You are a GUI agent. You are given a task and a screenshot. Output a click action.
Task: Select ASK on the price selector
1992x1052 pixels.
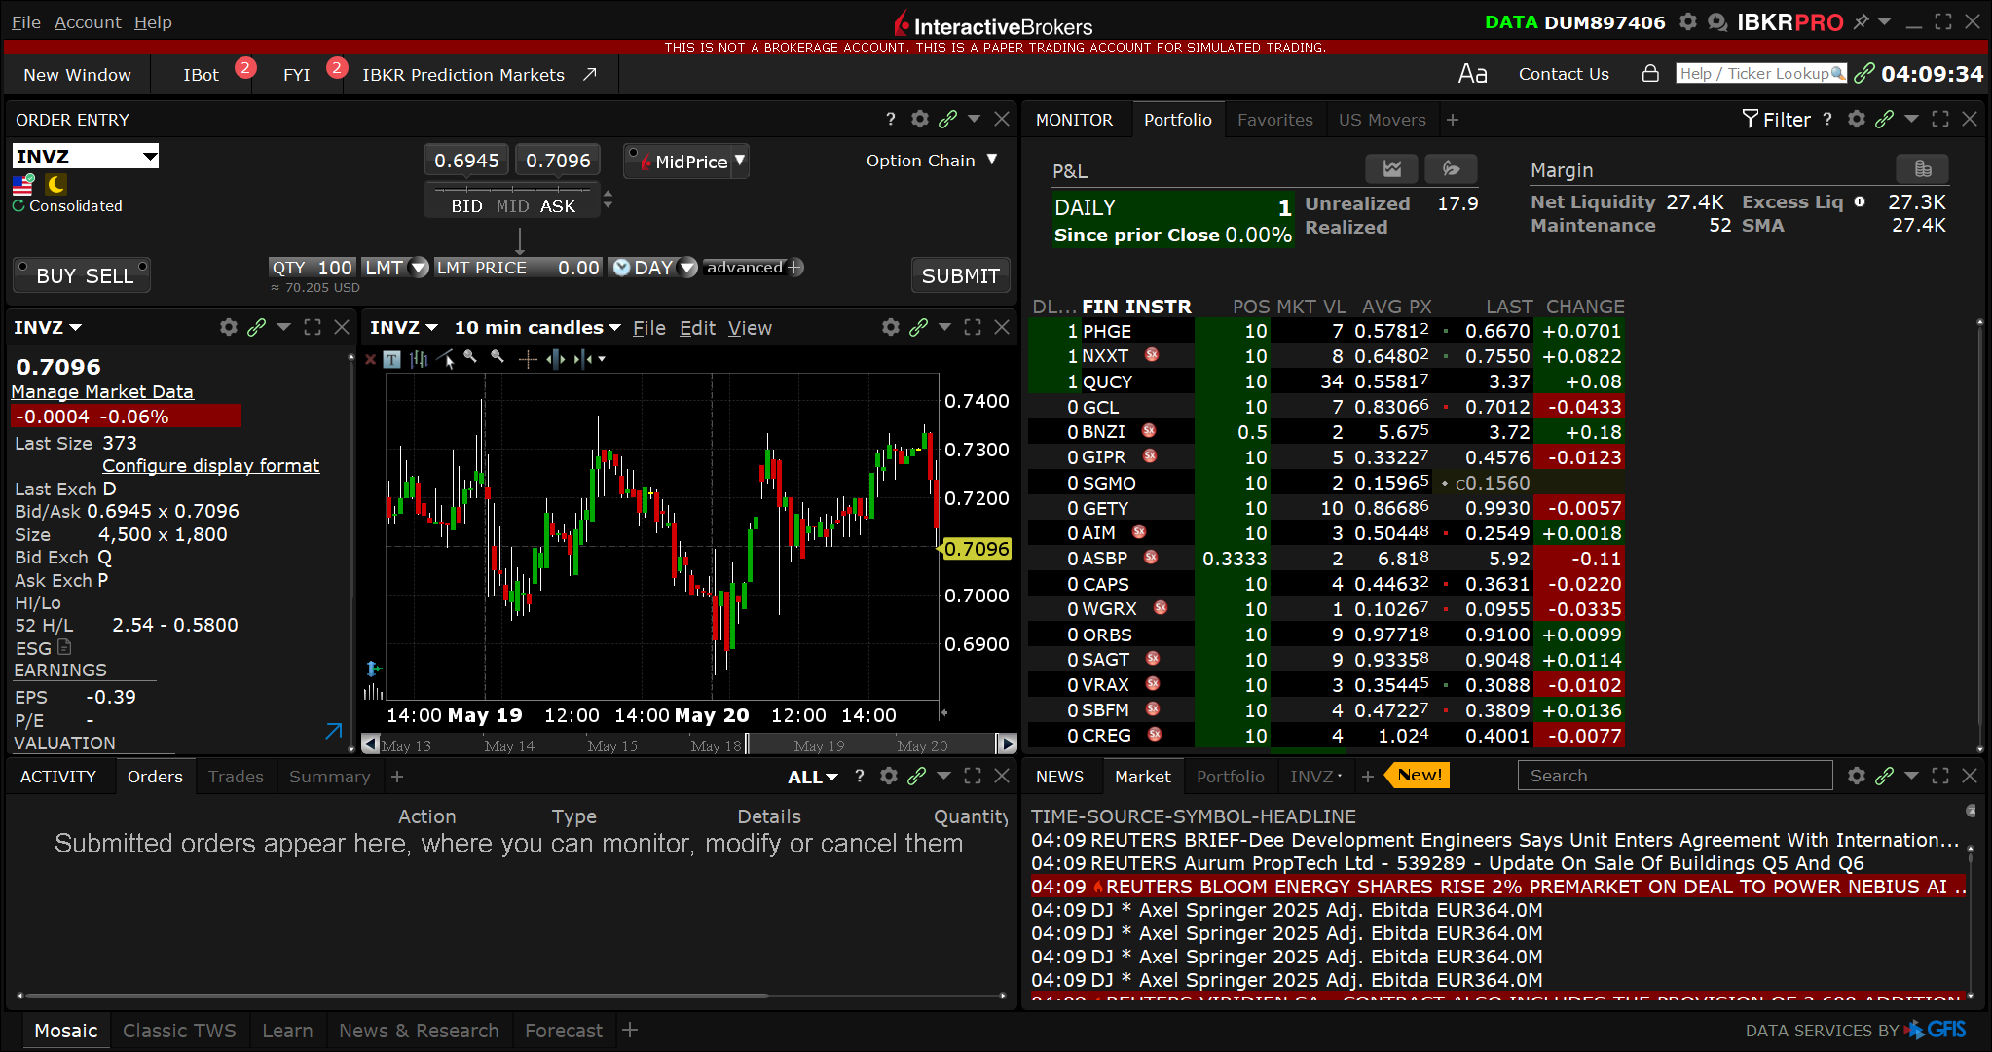click(558, 206)
